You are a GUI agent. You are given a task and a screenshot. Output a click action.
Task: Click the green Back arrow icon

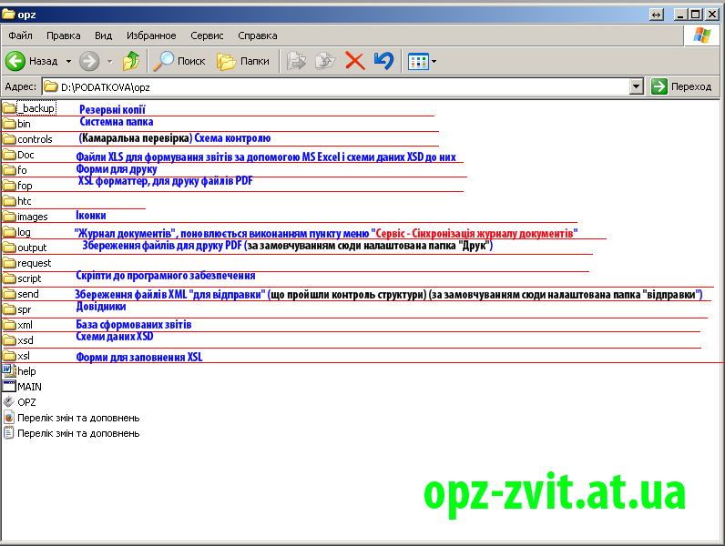[15, 61]
